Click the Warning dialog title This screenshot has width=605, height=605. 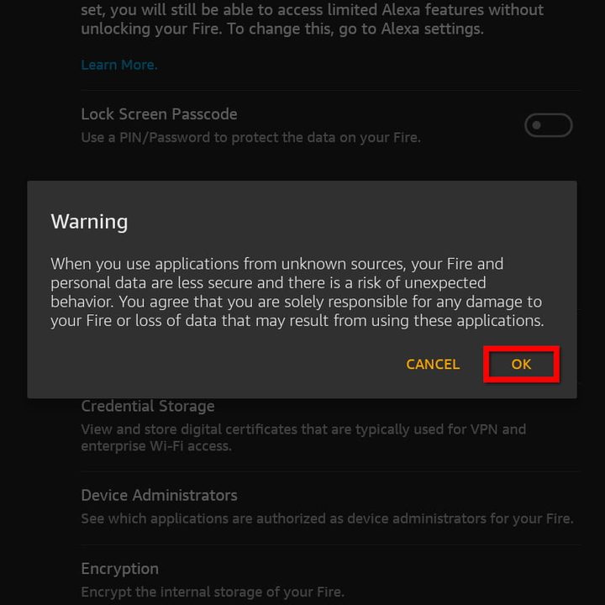point(89,222)
